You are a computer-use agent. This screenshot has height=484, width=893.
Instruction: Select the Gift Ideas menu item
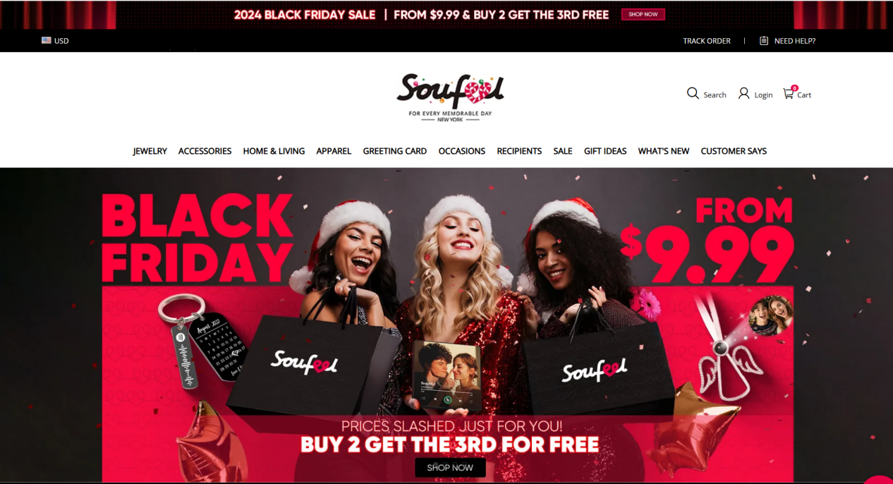tap(605, 151)
